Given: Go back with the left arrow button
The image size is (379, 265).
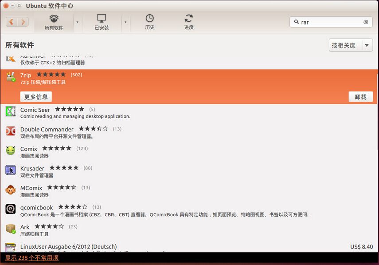Looking at the screenshot, I should click(x=11, y=22).
